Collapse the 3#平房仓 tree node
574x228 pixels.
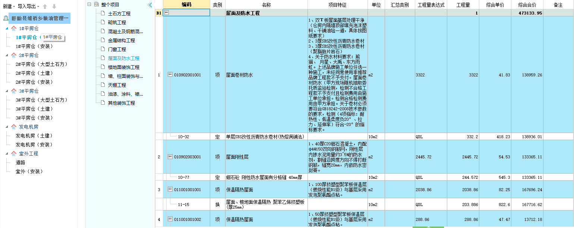coord(7,91)
